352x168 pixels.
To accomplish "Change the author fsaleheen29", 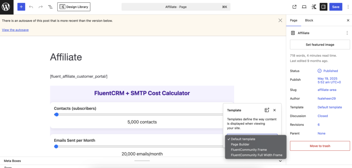I will coord(327,99).
